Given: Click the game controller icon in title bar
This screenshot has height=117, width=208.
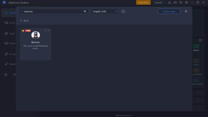Looking at the screenshot, I should click(x=175, y=3).
